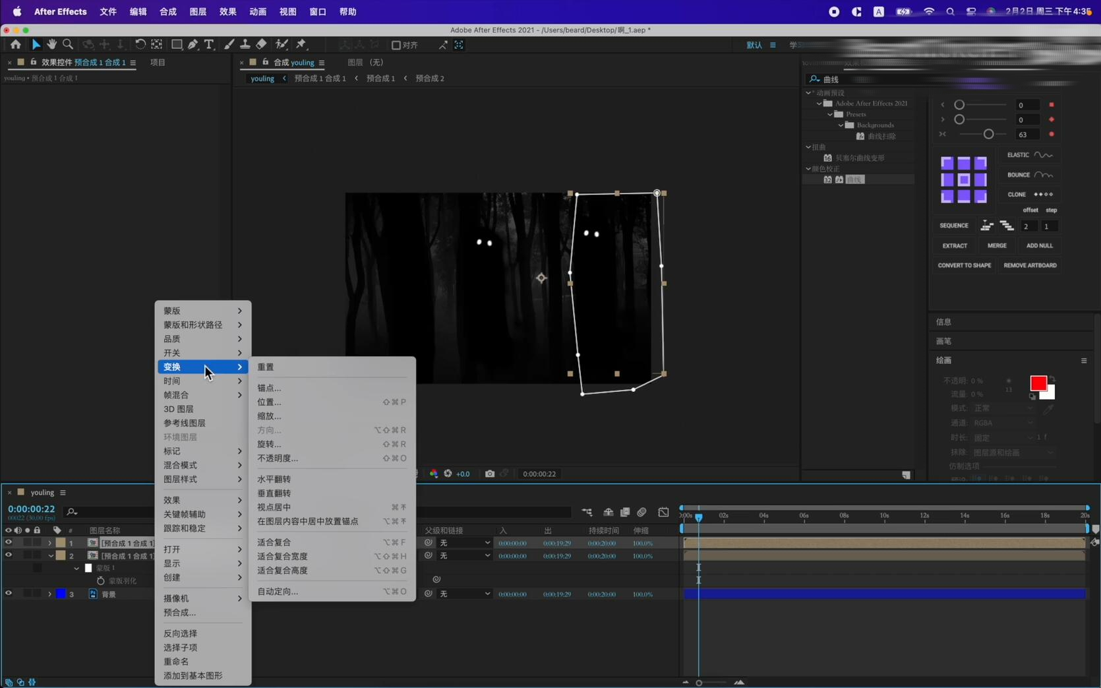Hide the 背景 layer with its eye toggle
This screenshot has height=688, width=1101.
[9, 593]
